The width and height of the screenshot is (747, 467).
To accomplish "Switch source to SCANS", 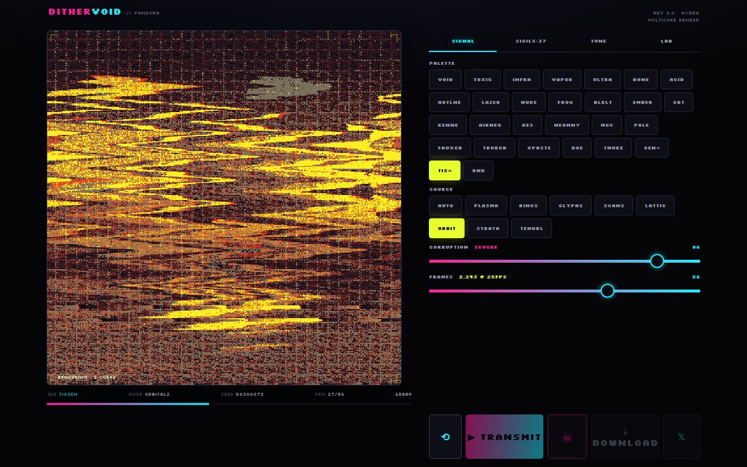I will tap(614, 205).
